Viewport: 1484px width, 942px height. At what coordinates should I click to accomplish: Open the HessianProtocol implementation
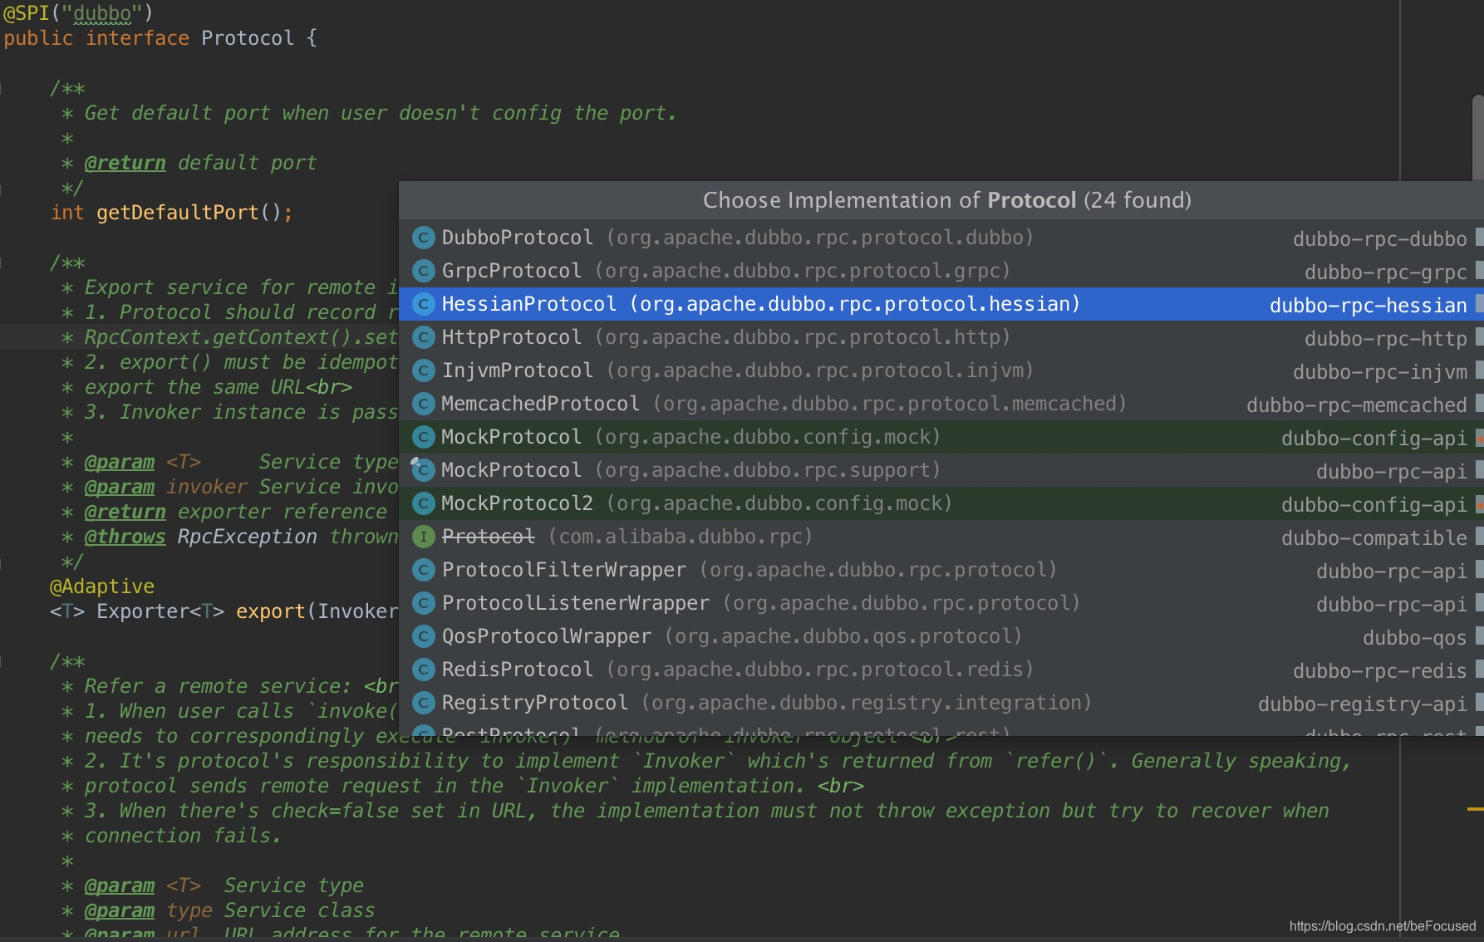coord(941,304)
